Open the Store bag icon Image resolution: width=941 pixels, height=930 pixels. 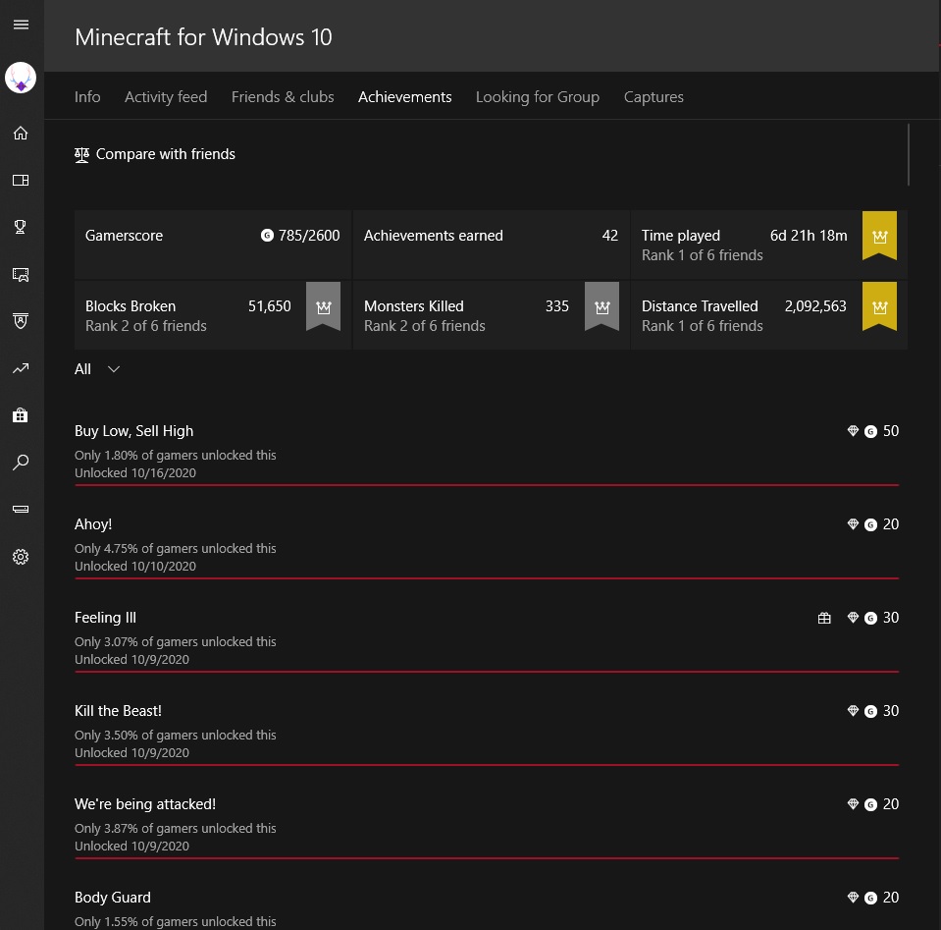[21, 415]
